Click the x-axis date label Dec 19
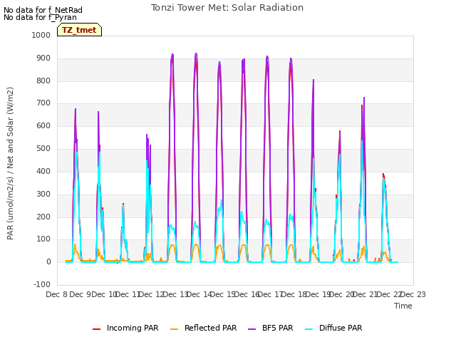The height and width of the screenshot is (342, 456). (x=318, y=294)
